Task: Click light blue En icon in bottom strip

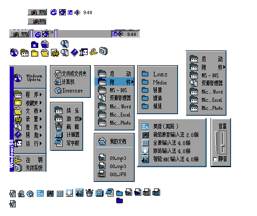Action: pos(40,194)
